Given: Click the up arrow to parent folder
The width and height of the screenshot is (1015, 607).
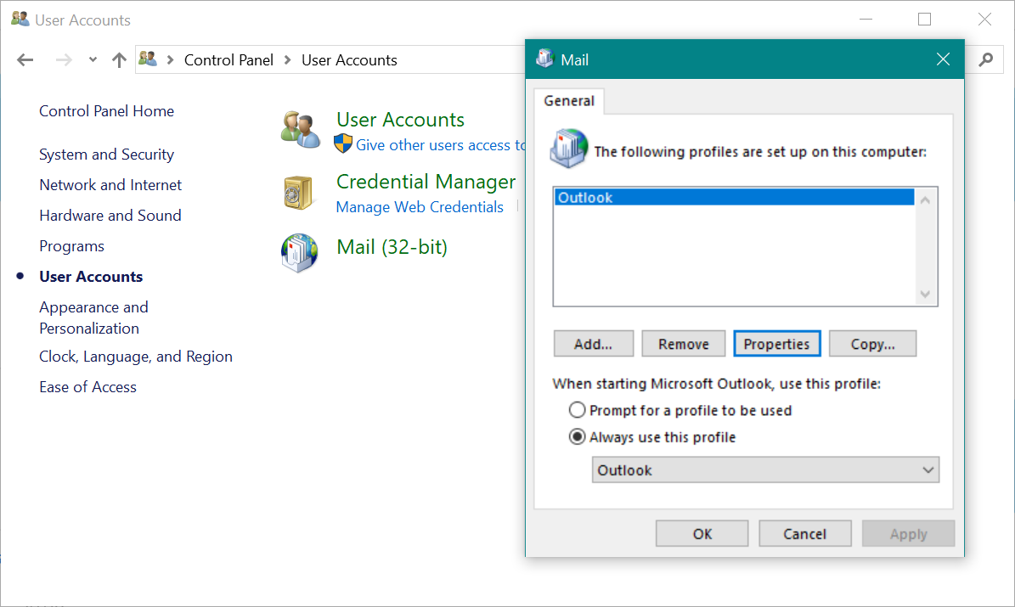Looking at the screenshot, I should coord(119,59).
